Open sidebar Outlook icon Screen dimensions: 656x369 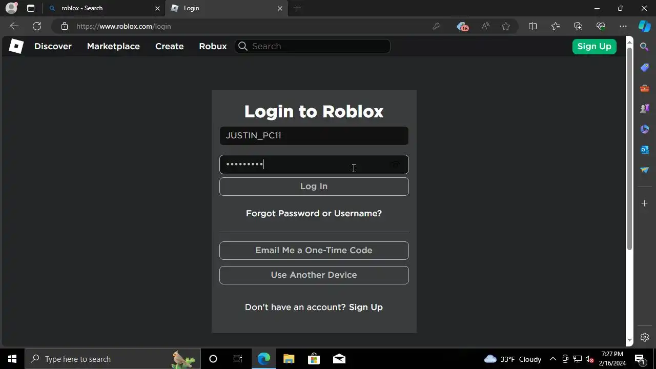(x=645, y=150)
